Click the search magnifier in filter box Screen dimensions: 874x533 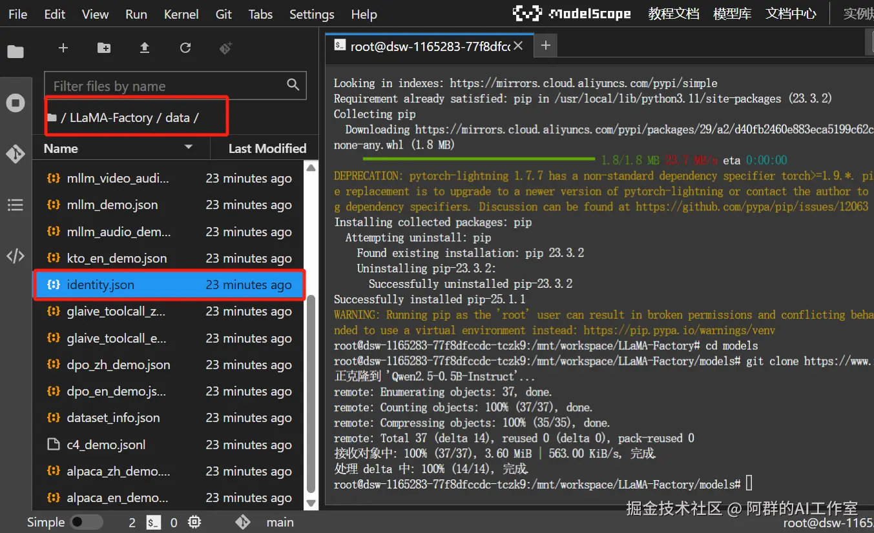click(x=293, y=85)
